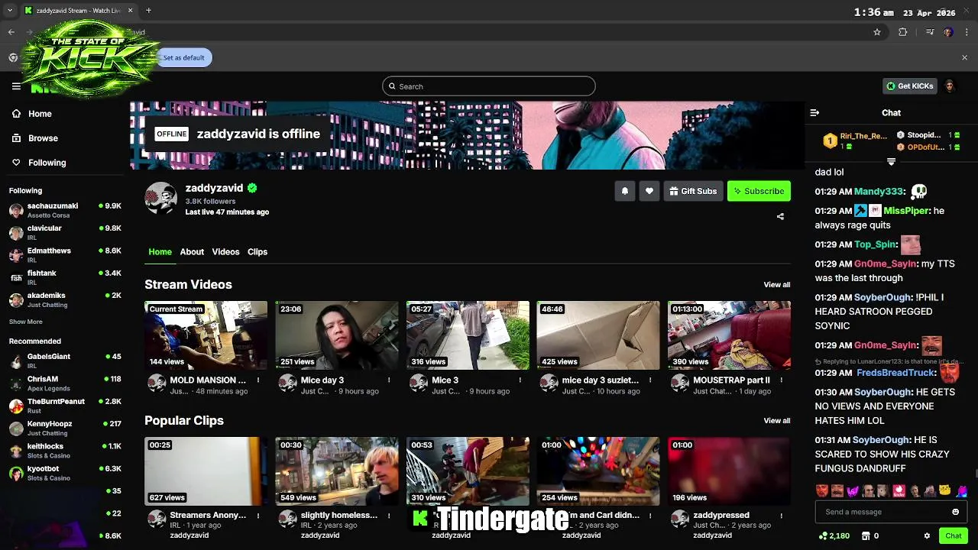Open kyootbot recommended channel

[x=65, y=473]
